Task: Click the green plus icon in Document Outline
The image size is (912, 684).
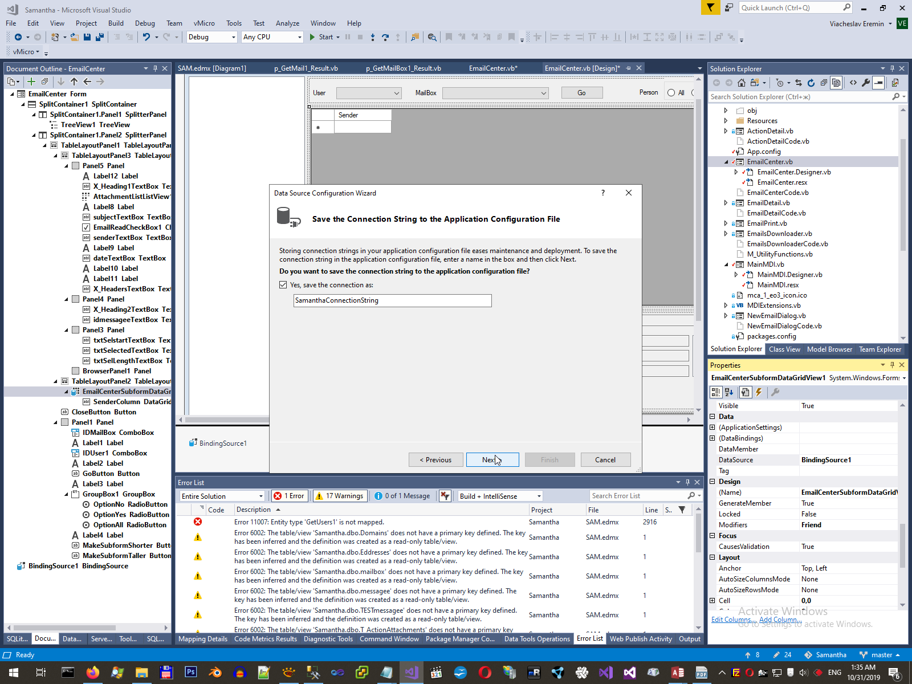Action: [x=31, y=82]
